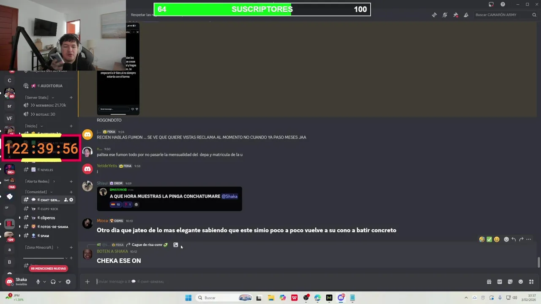React with the grinning squint emoji

point(497,239)
